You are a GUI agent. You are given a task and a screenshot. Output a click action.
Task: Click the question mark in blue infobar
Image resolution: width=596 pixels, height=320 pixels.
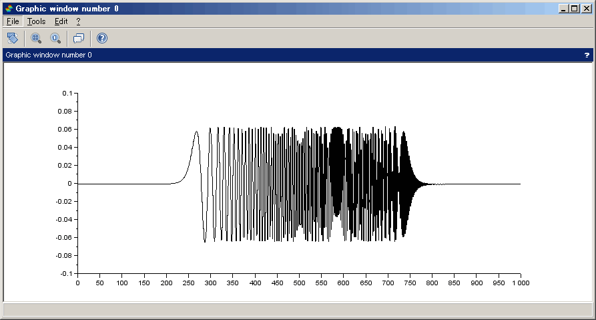click(587, 55)
